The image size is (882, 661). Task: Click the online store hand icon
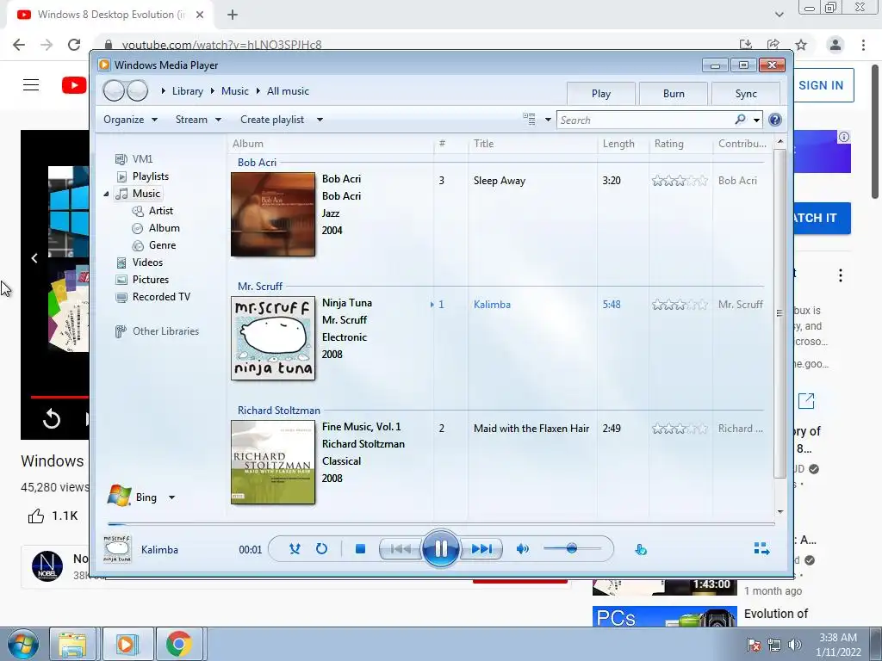click(x=641, y=549)
